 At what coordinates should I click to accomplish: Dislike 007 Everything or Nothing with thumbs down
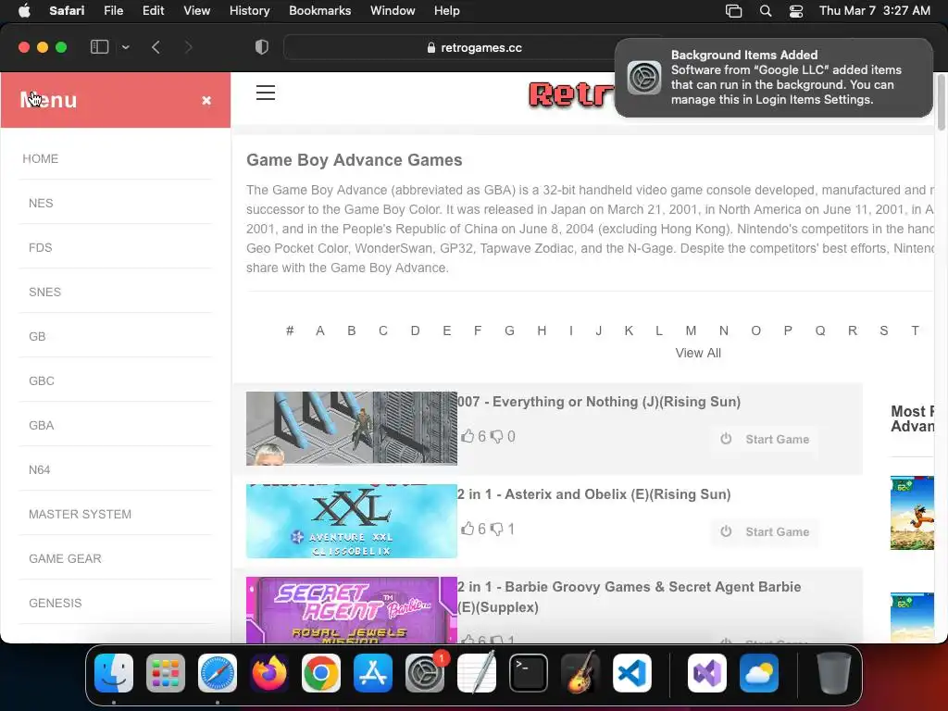(496, 437)
